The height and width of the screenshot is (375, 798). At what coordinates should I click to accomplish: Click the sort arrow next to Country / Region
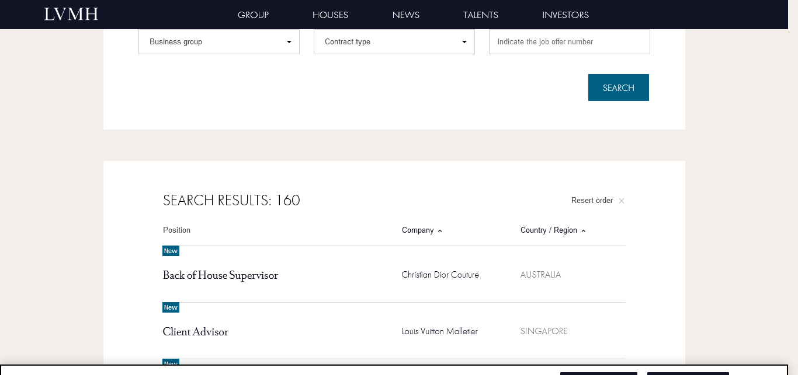pyautogui.click(x=583, y=231)
